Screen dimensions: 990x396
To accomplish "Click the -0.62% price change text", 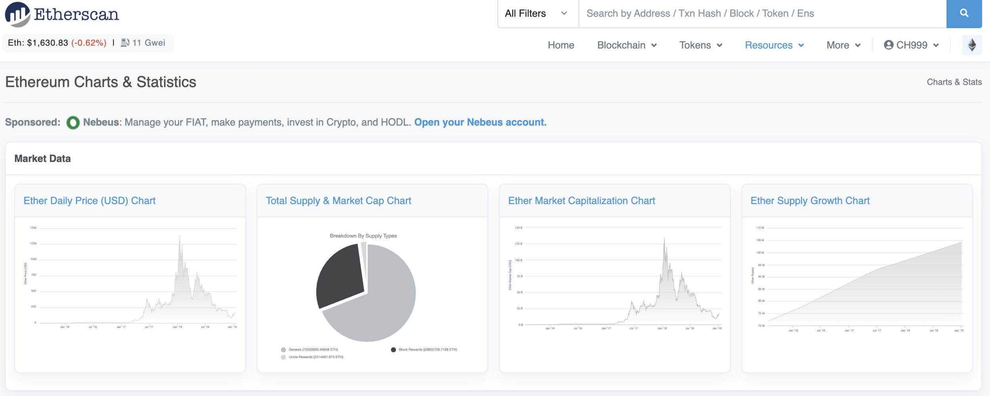I will [x=89, y=43].
